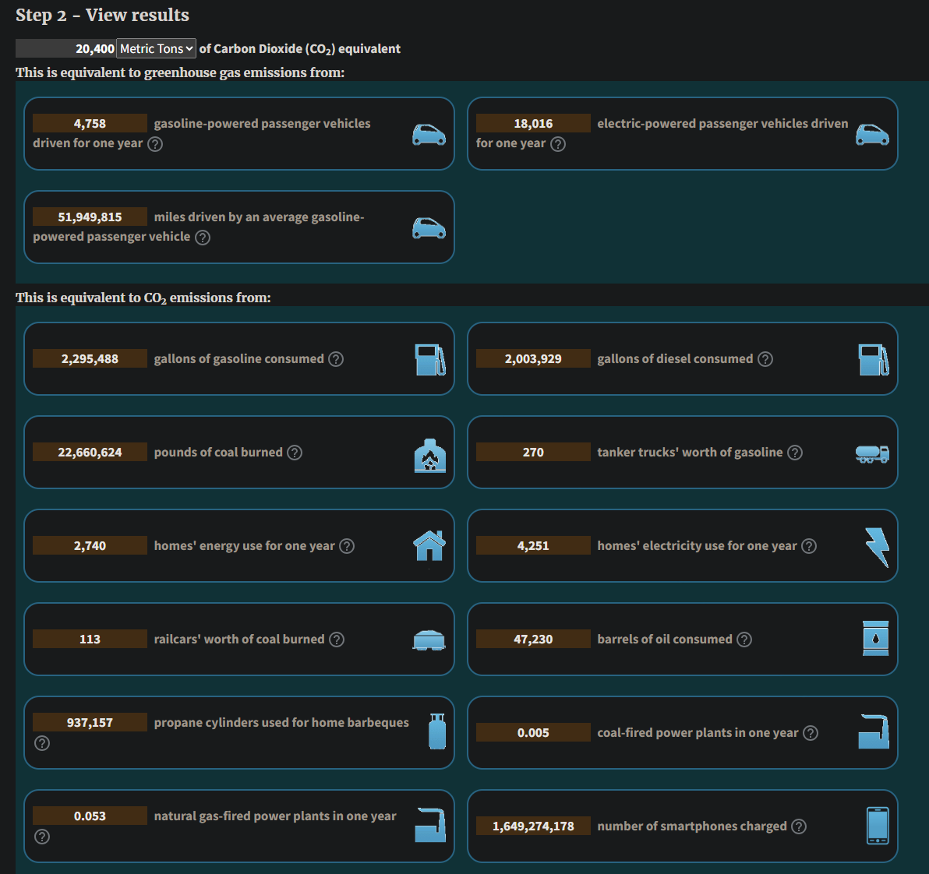Show help for electric-powered passenger vehicles
The height and width of the screenshot is (874, 929).
tap(557, 144)
